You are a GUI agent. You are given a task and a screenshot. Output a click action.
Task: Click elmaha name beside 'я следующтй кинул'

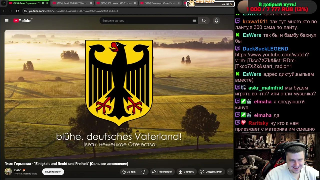pyautogui.click(x=263, y=102)
